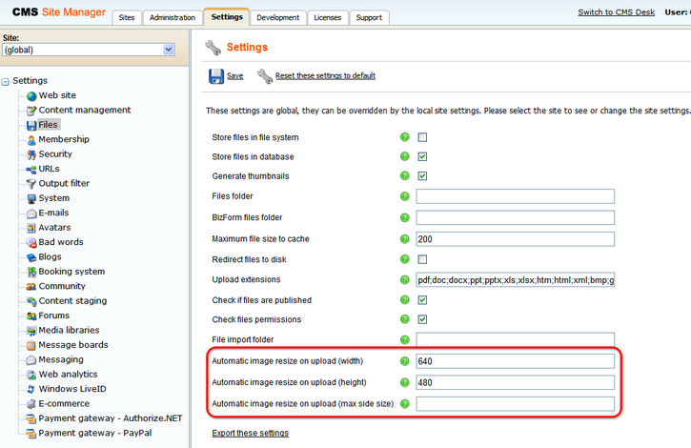
Task: Click the Save floppy disk icon
Action: pyautogui.click(x=216, y=76)
